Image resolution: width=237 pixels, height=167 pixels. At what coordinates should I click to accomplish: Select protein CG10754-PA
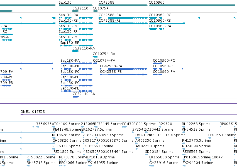95,63
